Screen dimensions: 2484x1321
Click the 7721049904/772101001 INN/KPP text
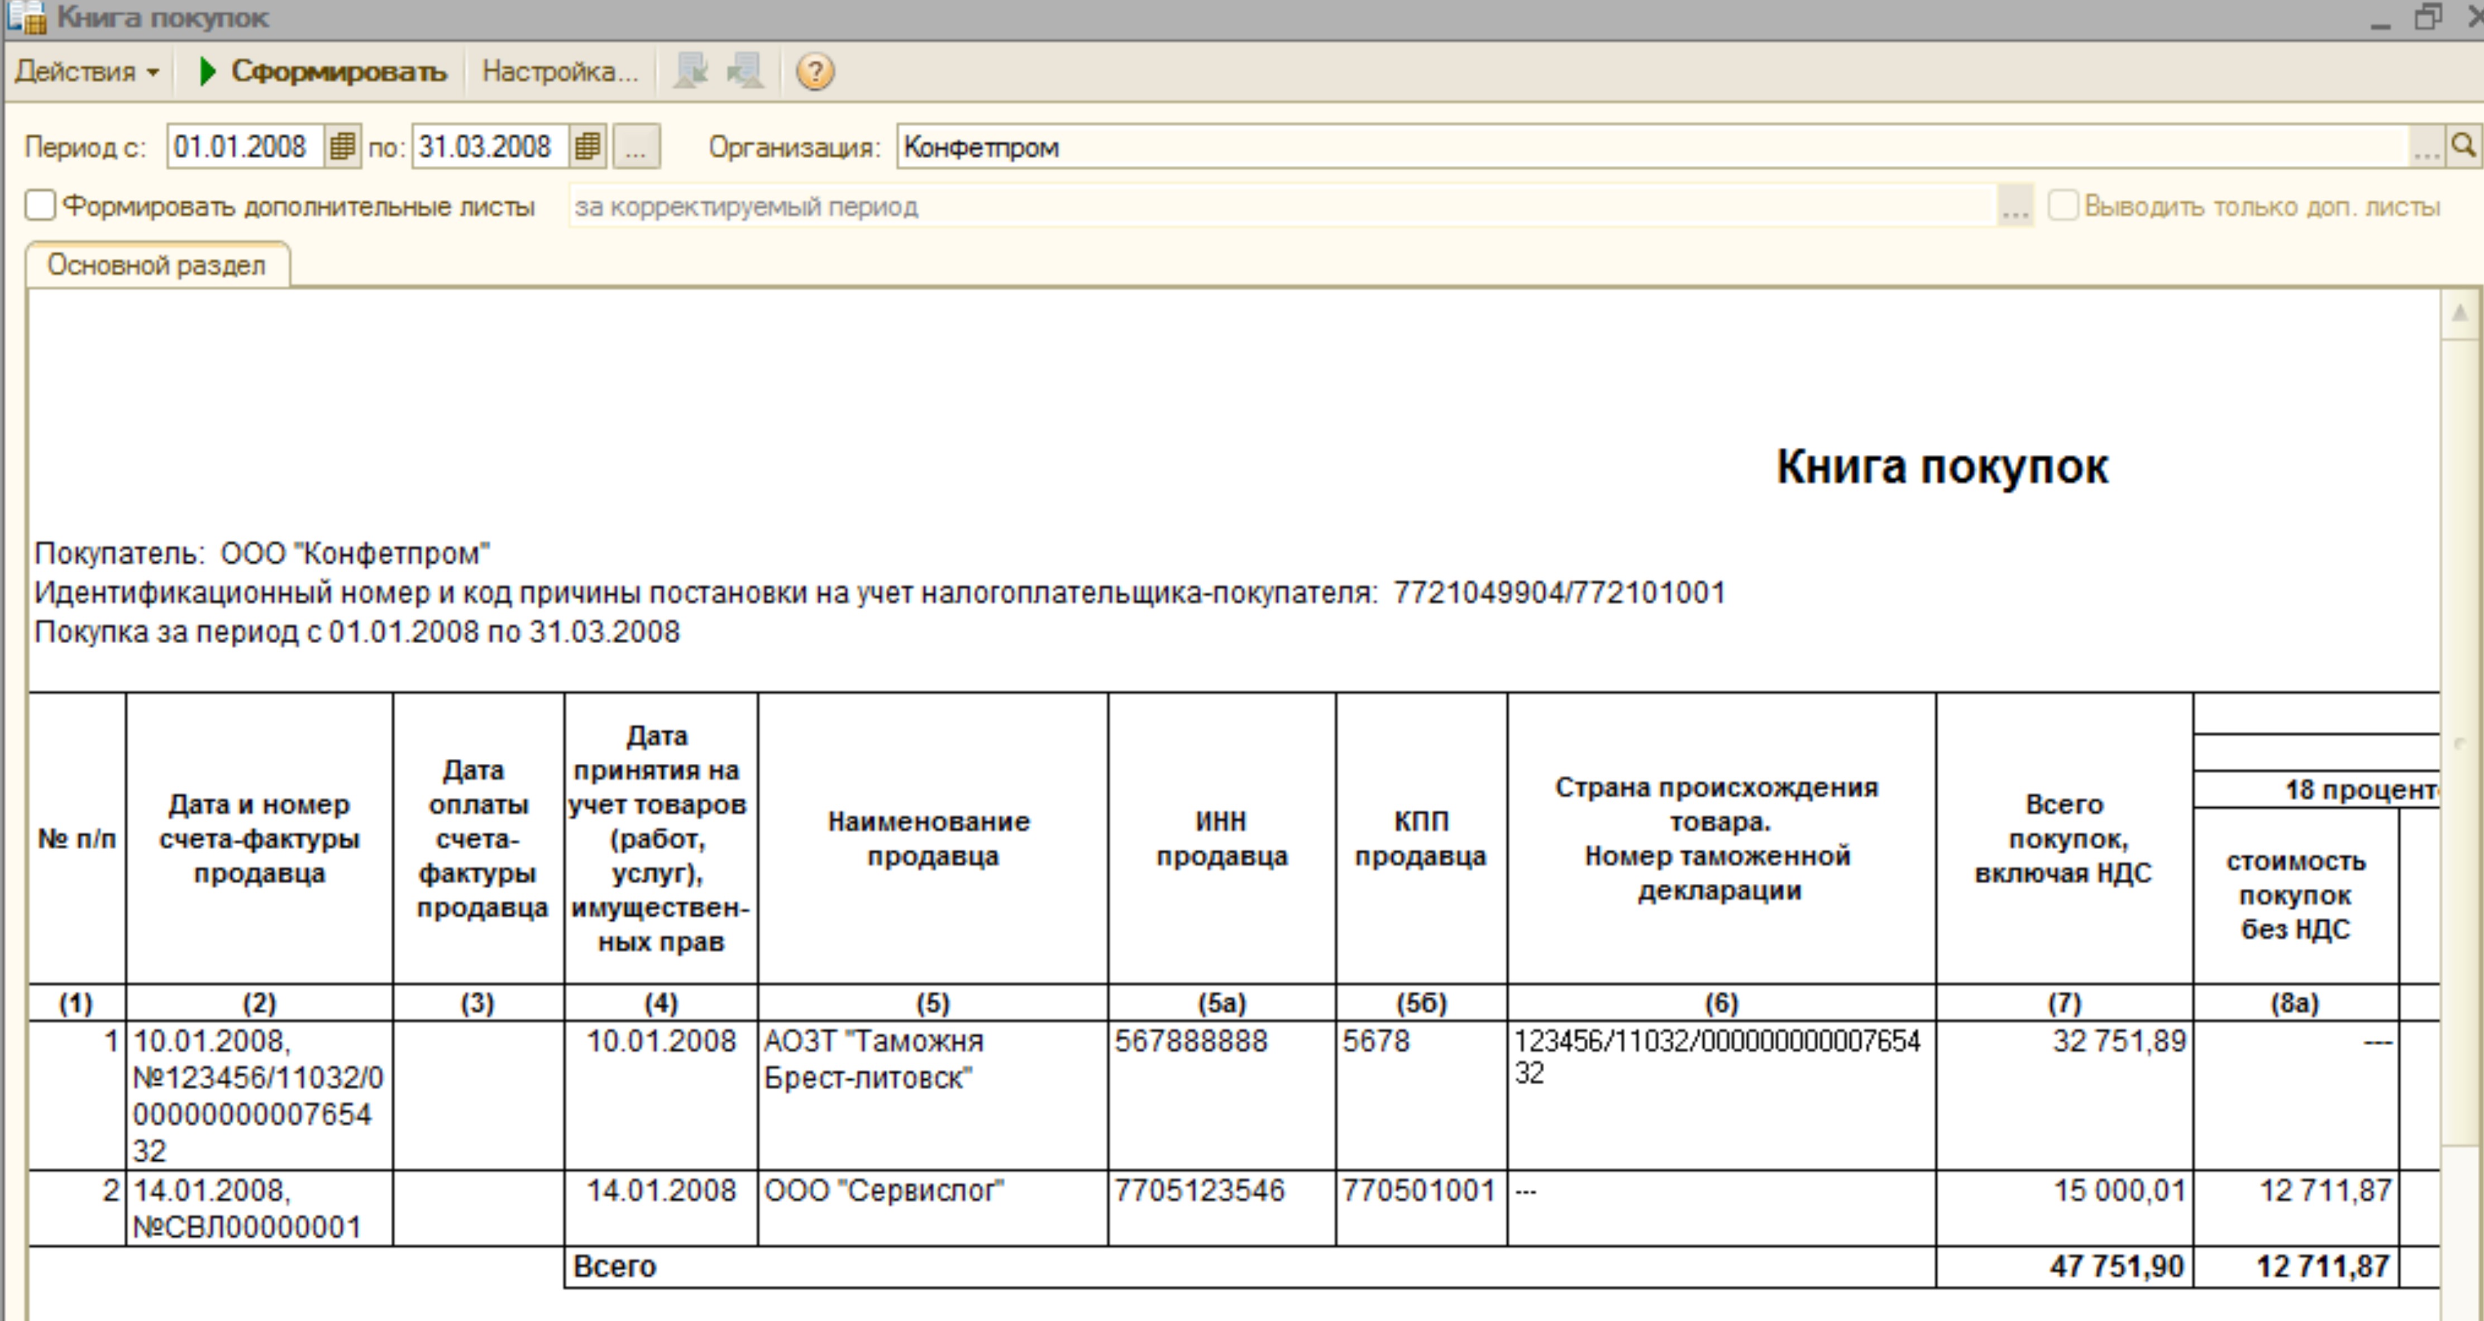[x=1559, y=592]
